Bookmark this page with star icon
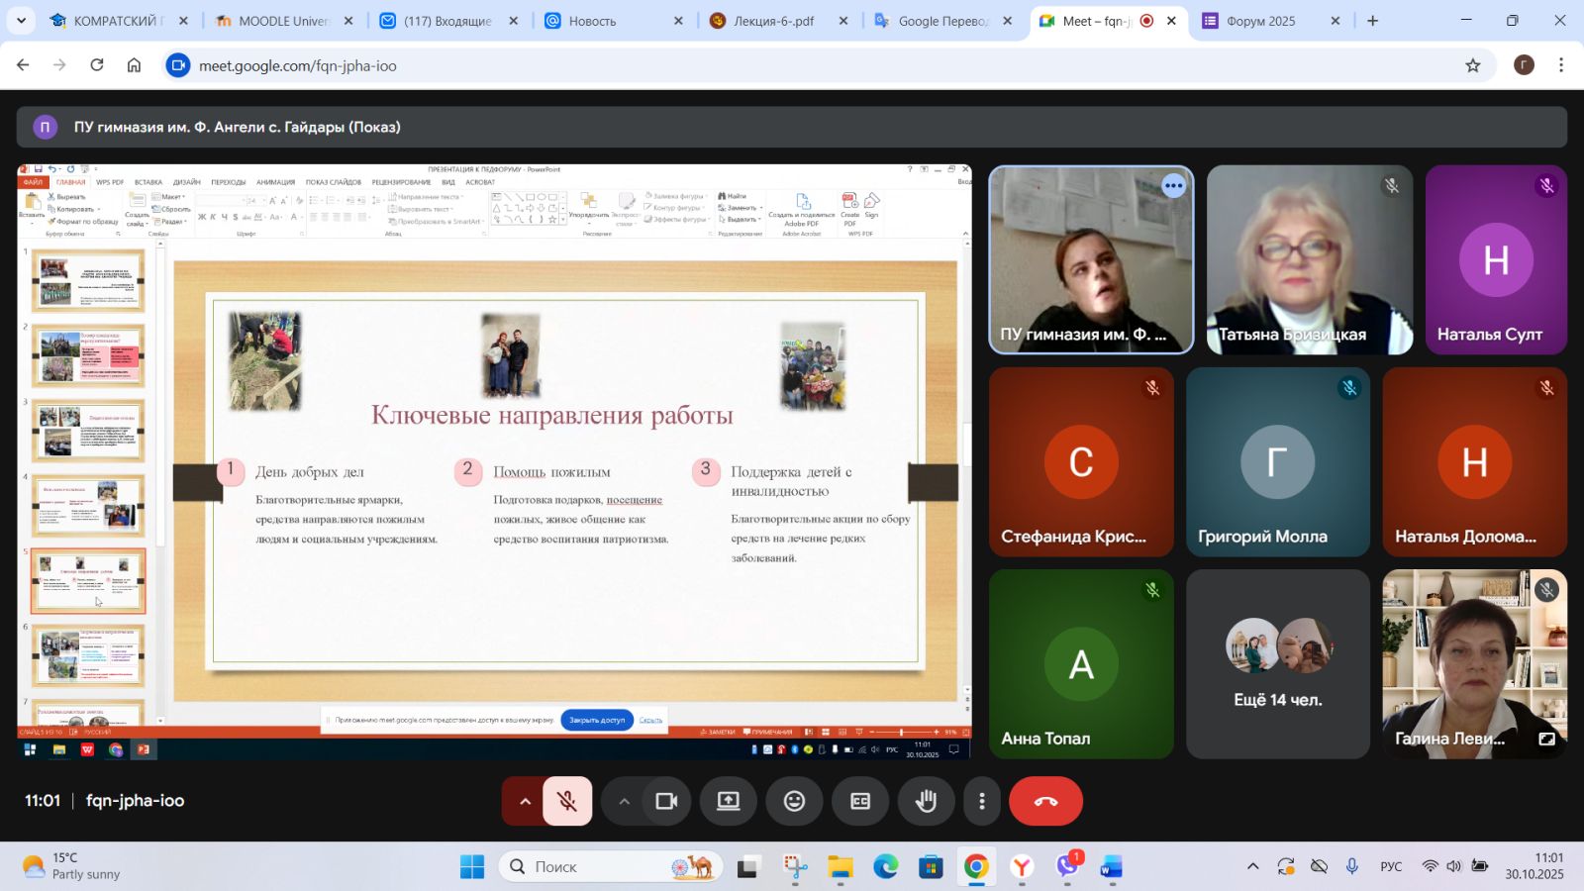 1472,65
